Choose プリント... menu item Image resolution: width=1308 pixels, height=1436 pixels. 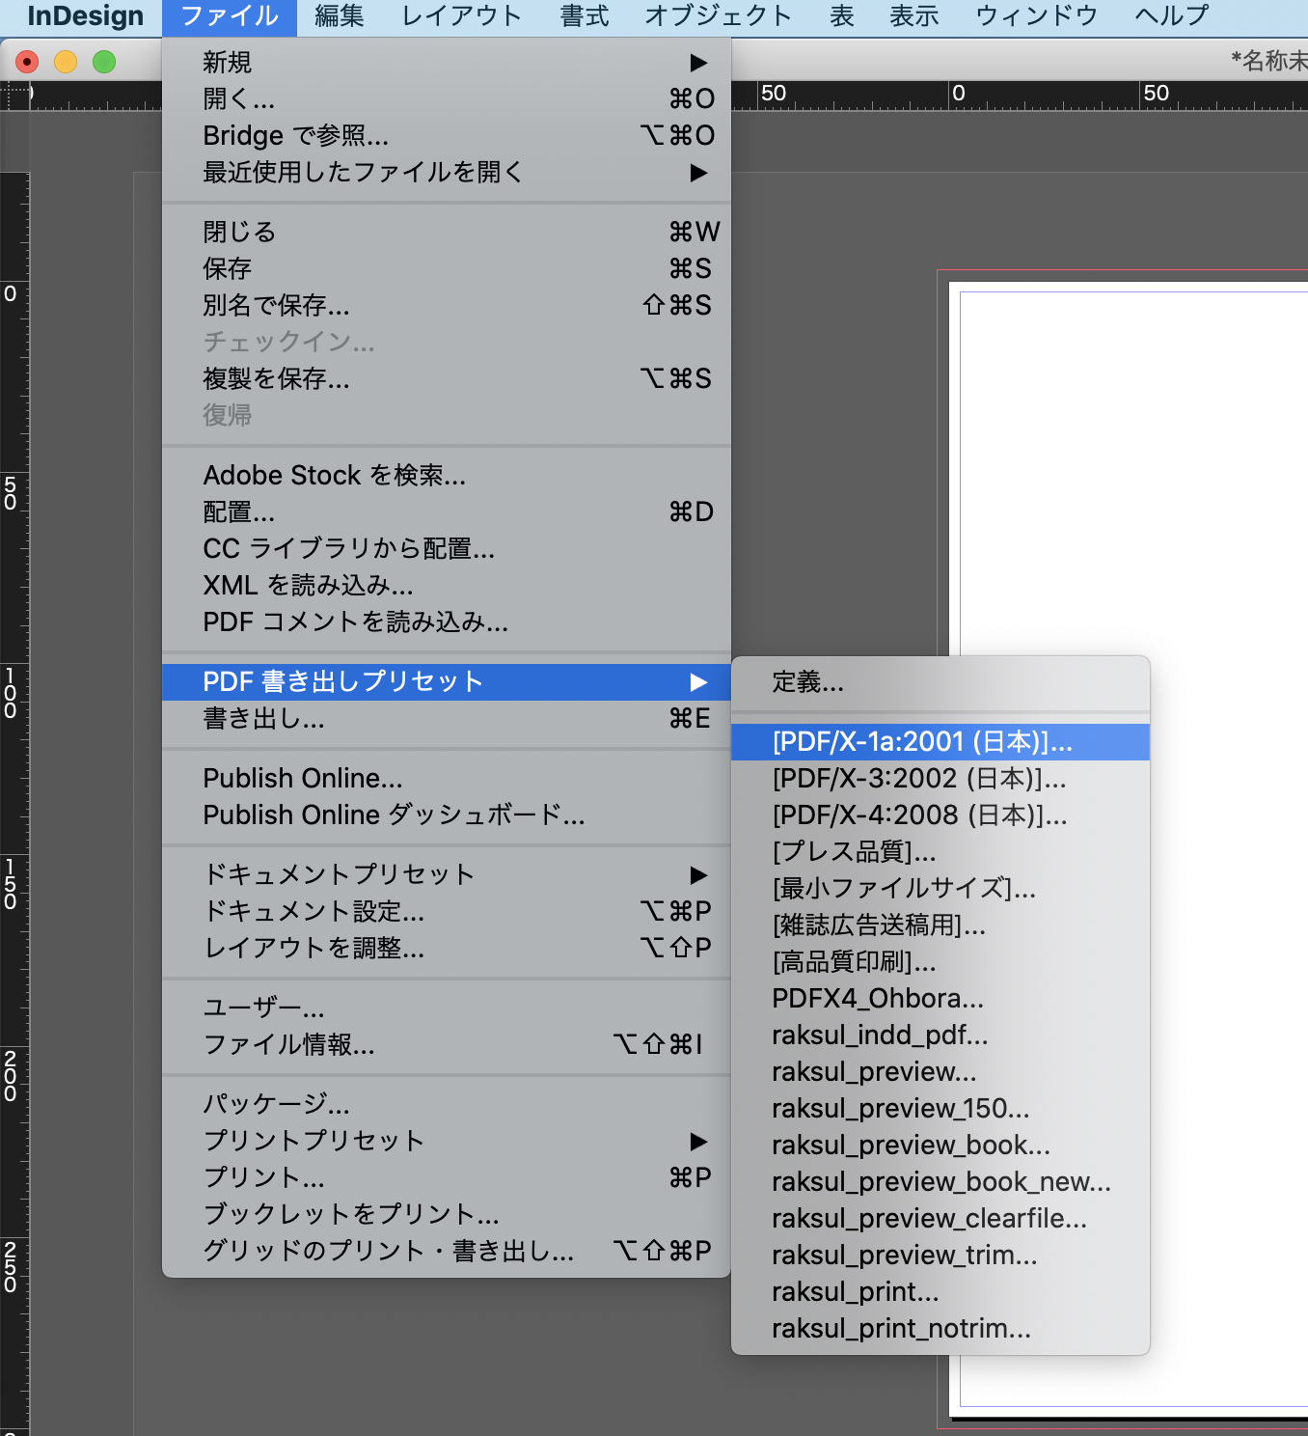[x=447, y=1178]
